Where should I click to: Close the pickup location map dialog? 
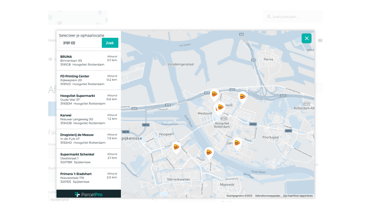click(x=306, y=38)
